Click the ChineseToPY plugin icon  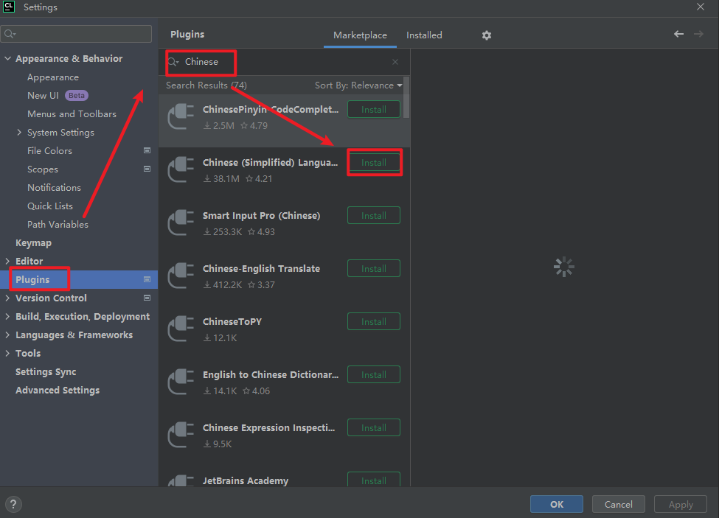181,329
